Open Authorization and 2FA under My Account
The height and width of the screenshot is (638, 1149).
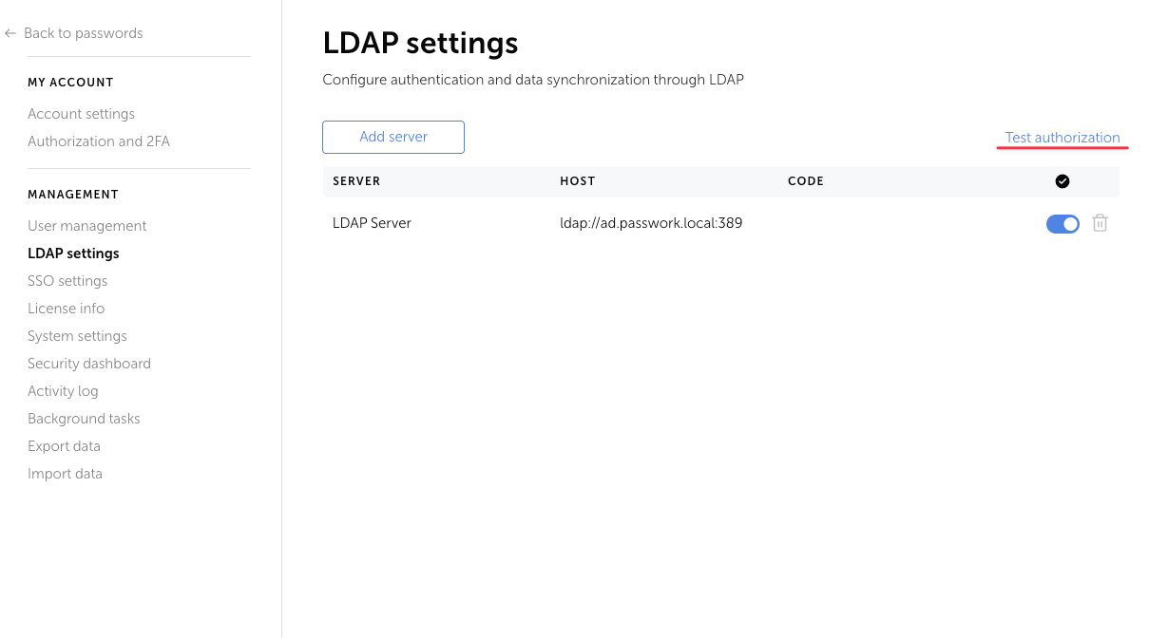click(98, 141)
